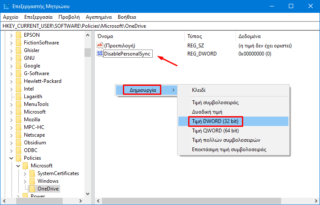This screenshot has height=205, width=320.
Task: Open the Επεξεργασία menu
Action: tap(38, 17)
